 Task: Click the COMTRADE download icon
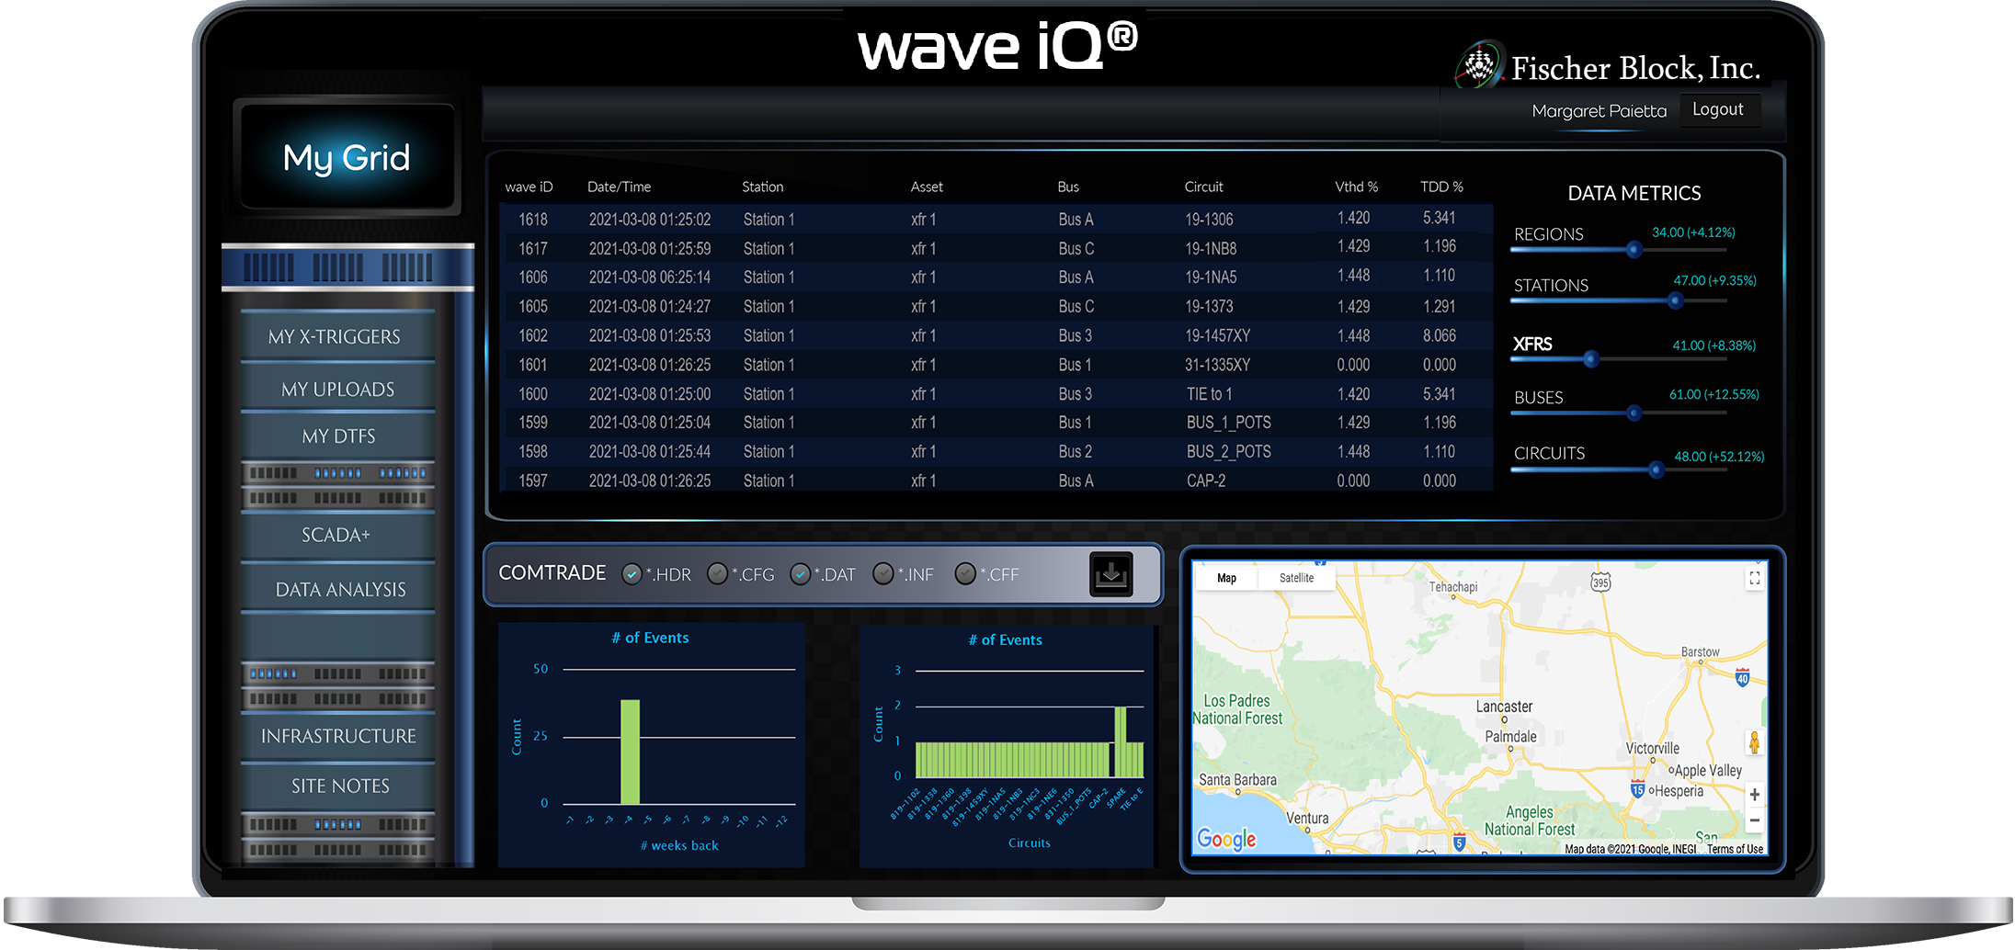pyautogui.click(x=1110, y=574)
